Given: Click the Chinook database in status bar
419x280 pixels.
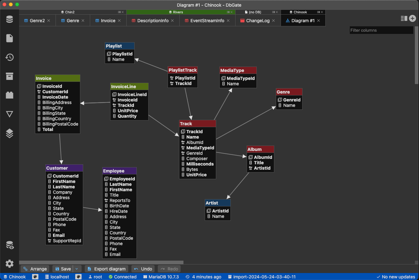Looking at the screenshot, I should coord(15,277).
